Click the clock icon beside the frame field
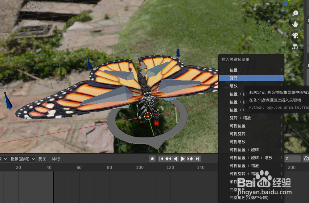This screenshot has height=203, width=309. click(x=306, y=159)
